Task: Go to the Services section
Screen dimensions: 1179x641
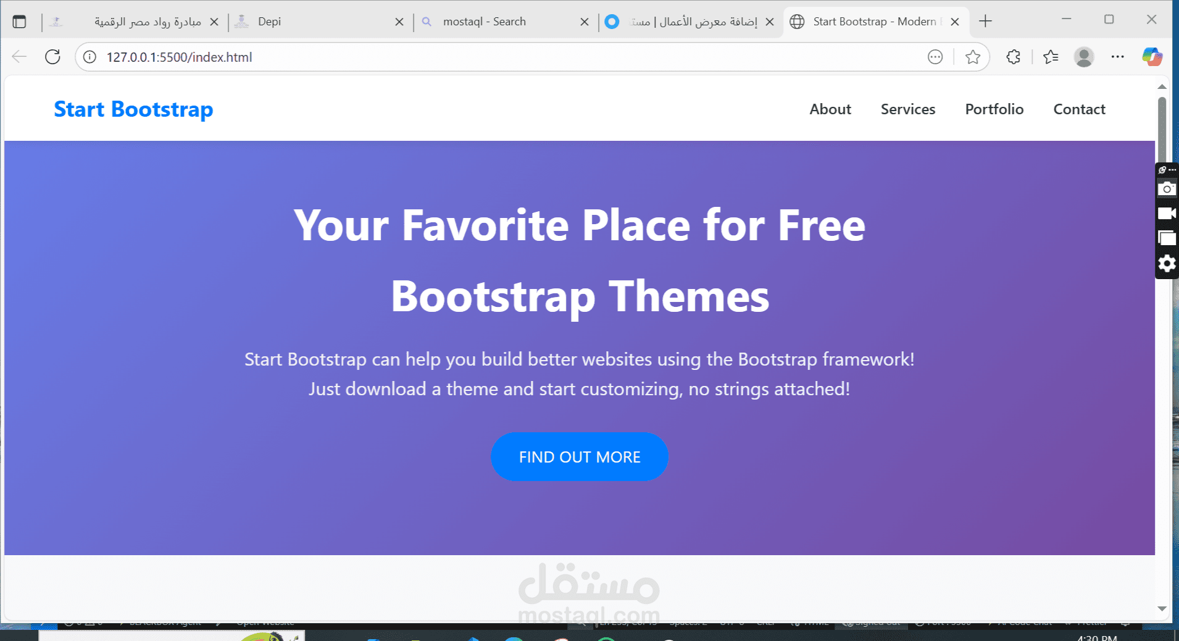Action: click(x=908, y=109)
